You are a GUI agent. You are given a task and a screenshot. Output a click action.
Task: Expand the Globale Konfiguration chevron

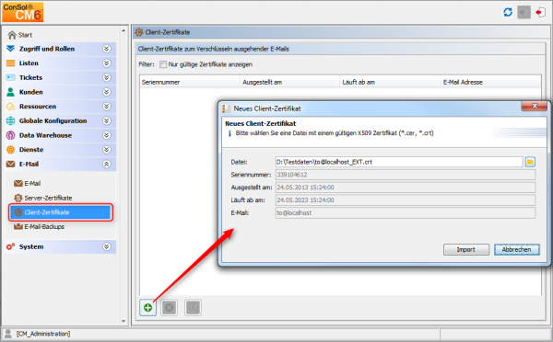pos(107,120)
